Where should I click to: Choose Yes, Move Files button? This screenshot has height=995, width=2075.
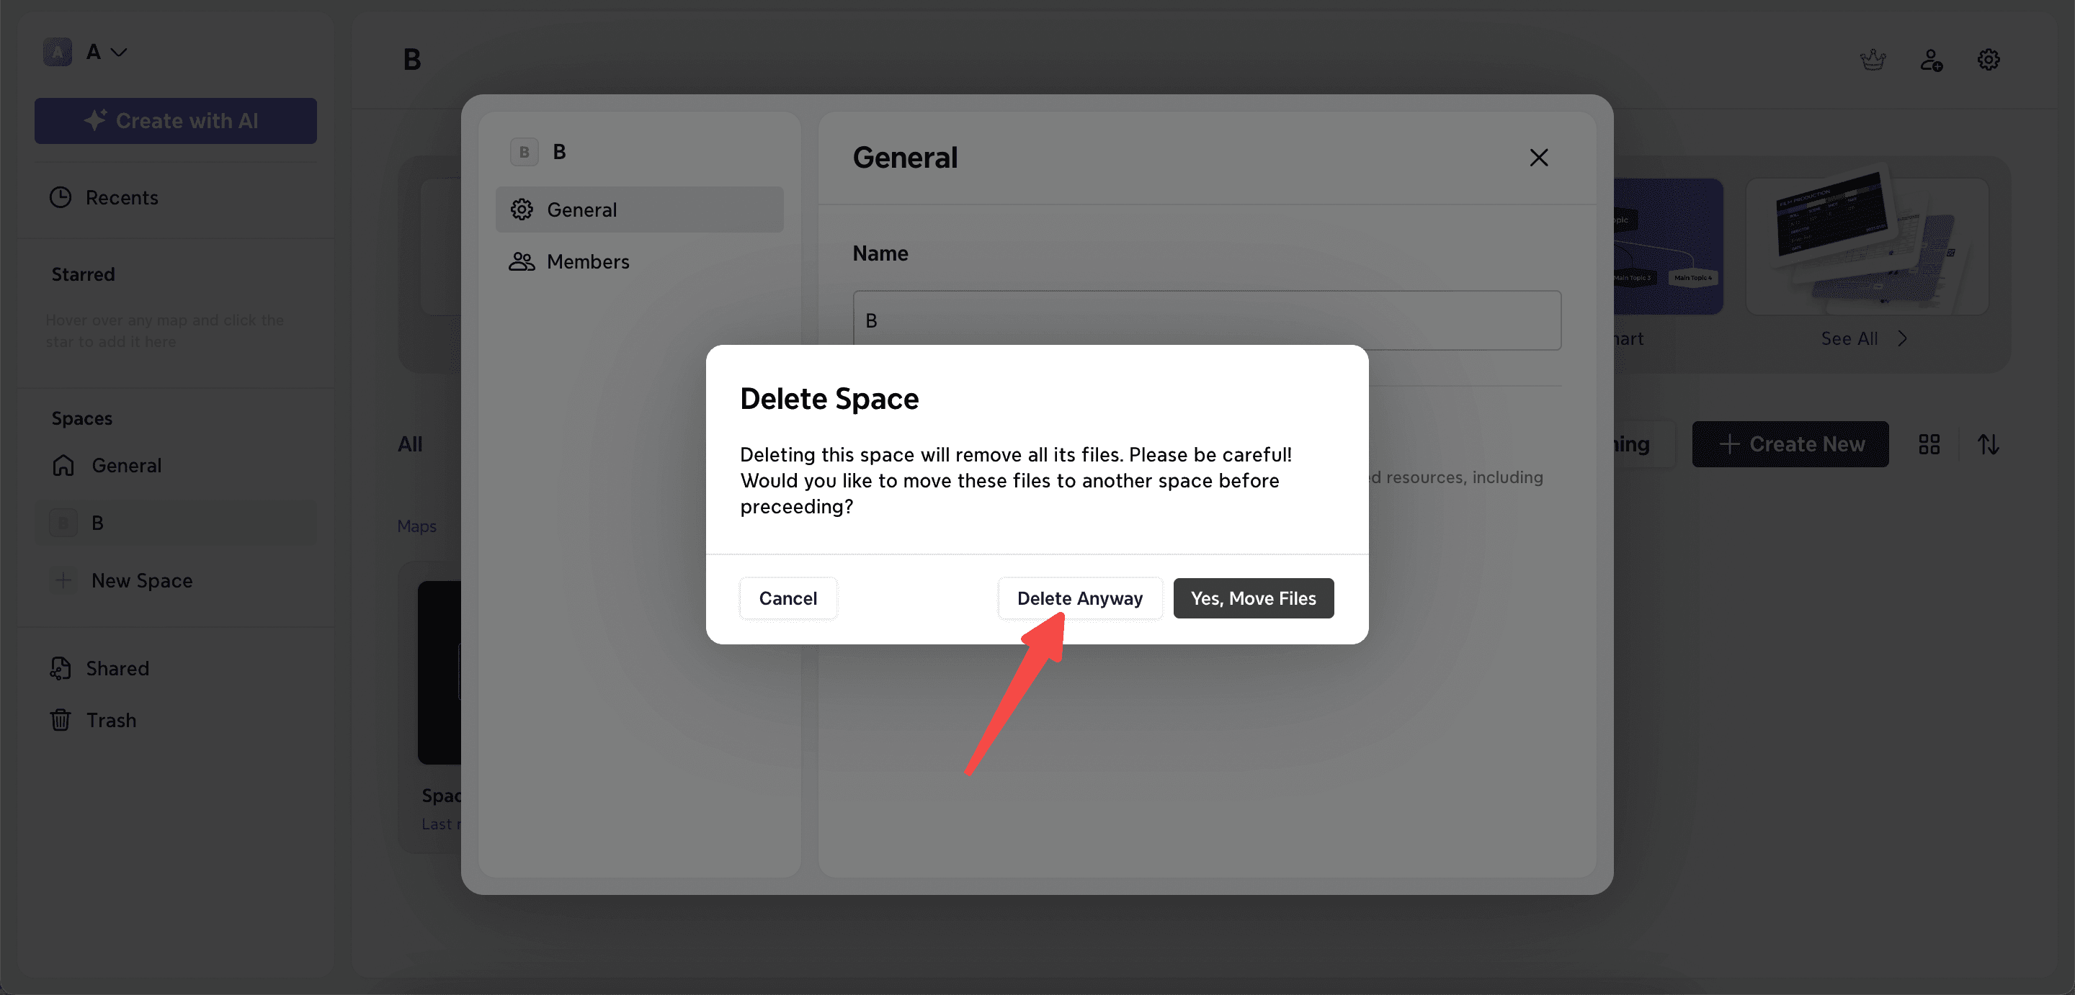(x=1254, y=598)
